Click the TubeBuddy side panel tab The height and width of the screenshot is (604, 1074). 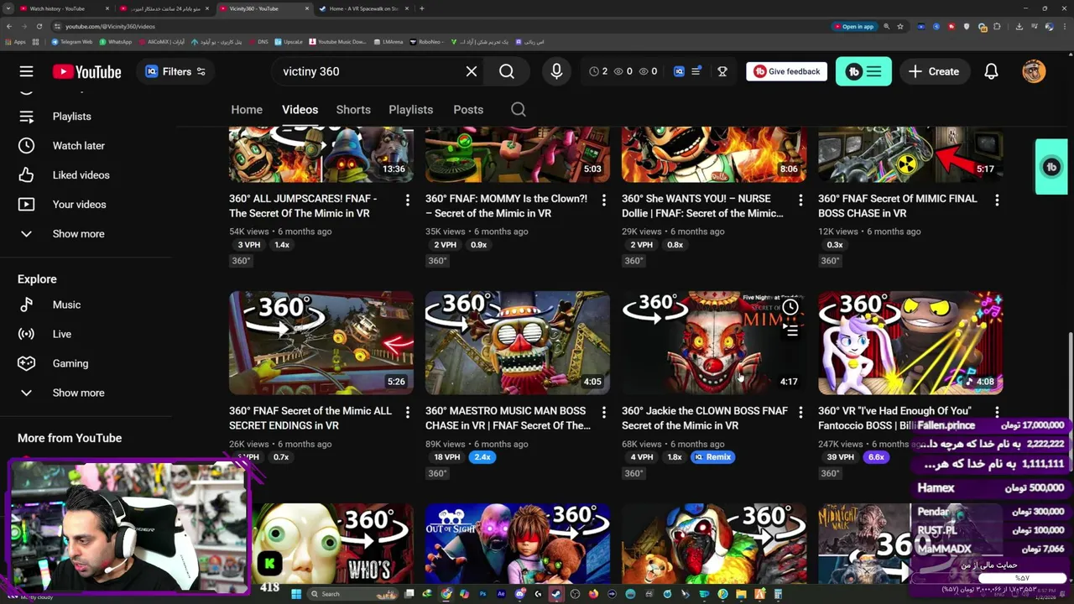pyautogui.click(x=1051, y=167)
